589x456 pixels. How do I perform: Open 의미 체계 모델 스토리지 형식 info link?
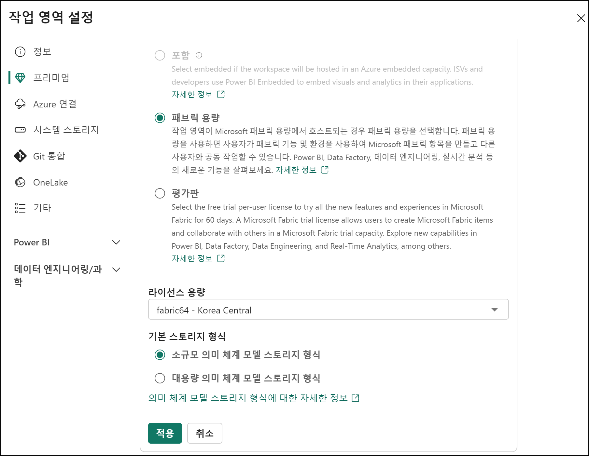248,398
